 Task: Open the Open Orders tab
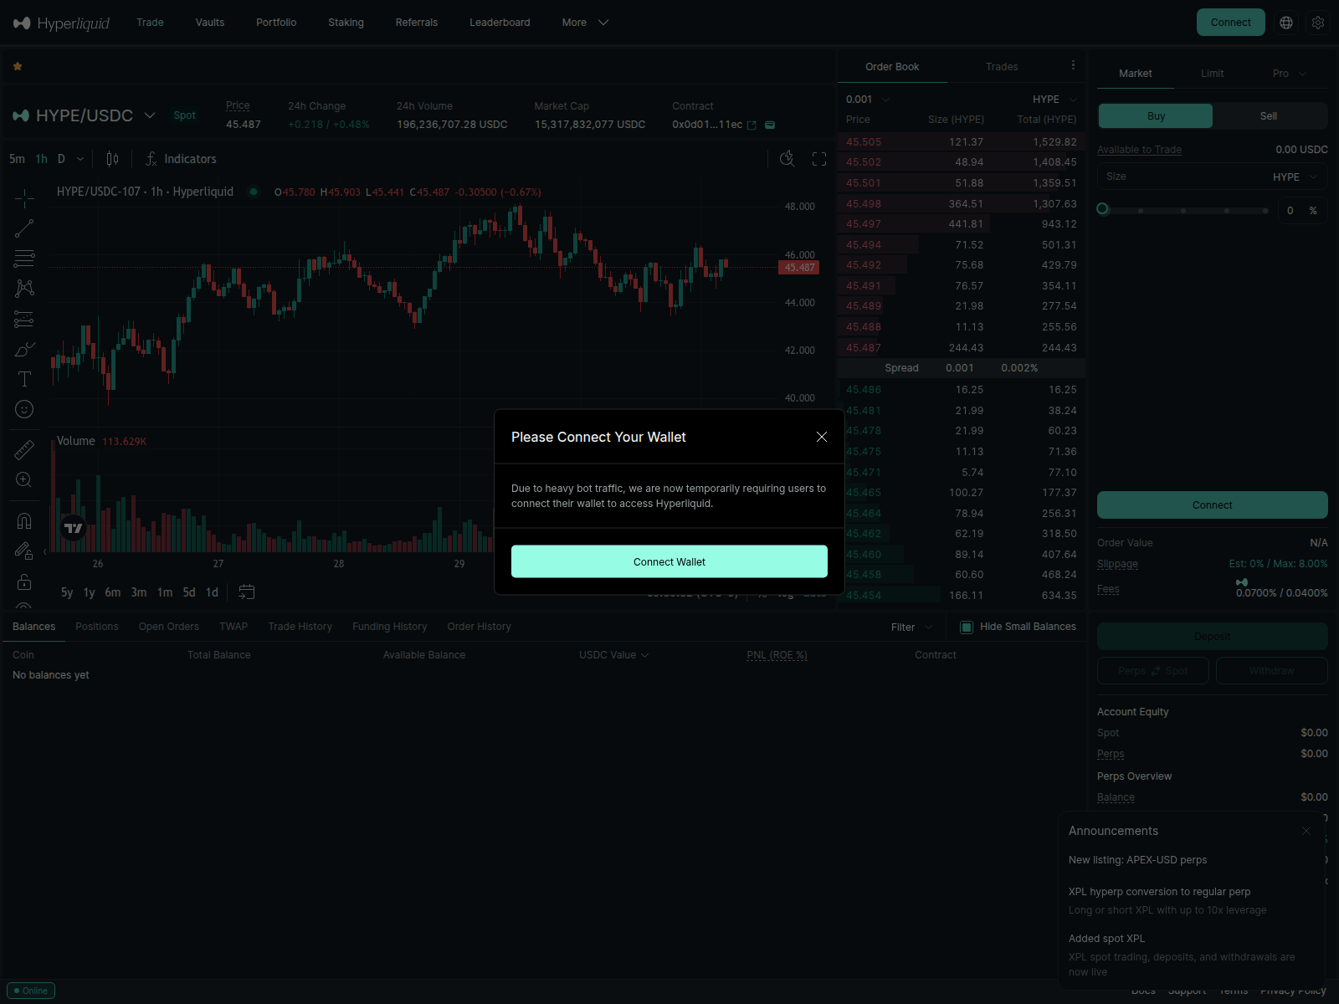pos(169,627)
